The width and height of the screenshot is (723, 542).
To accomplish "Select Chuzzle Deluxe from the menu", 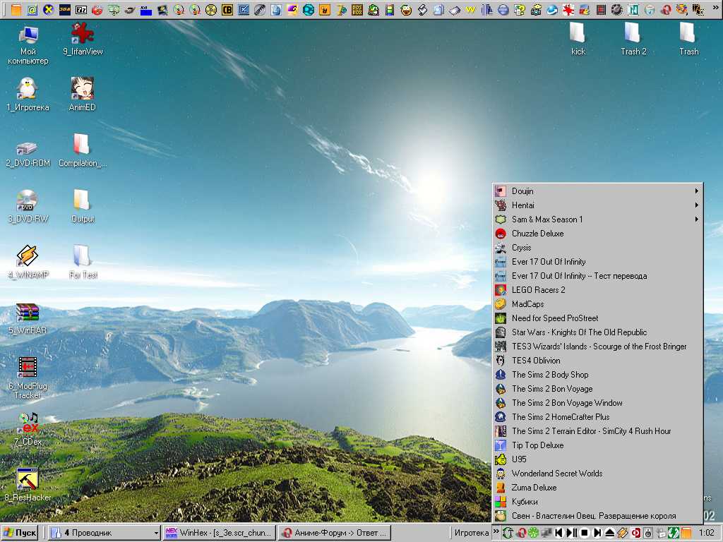I will click(x=597, y=233).
